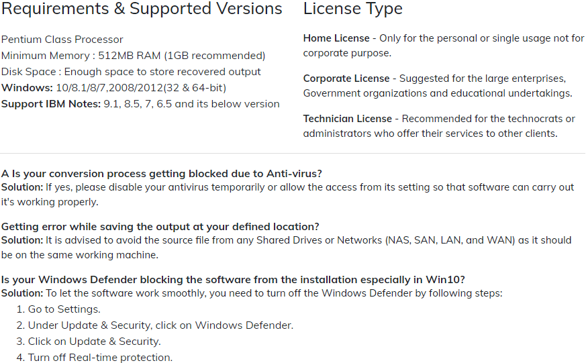Click step 4 Turn off Real-time protection
This screenshot has height=363, width=586.
tap(100, 358)
